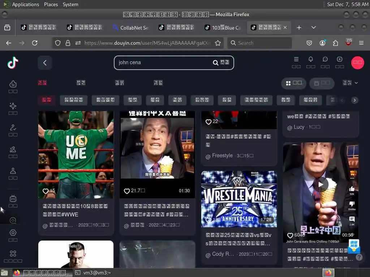Open Firefox account icon
Image resolution: width=370 pixels, height=277 pixels.
(x=322, y=43)
